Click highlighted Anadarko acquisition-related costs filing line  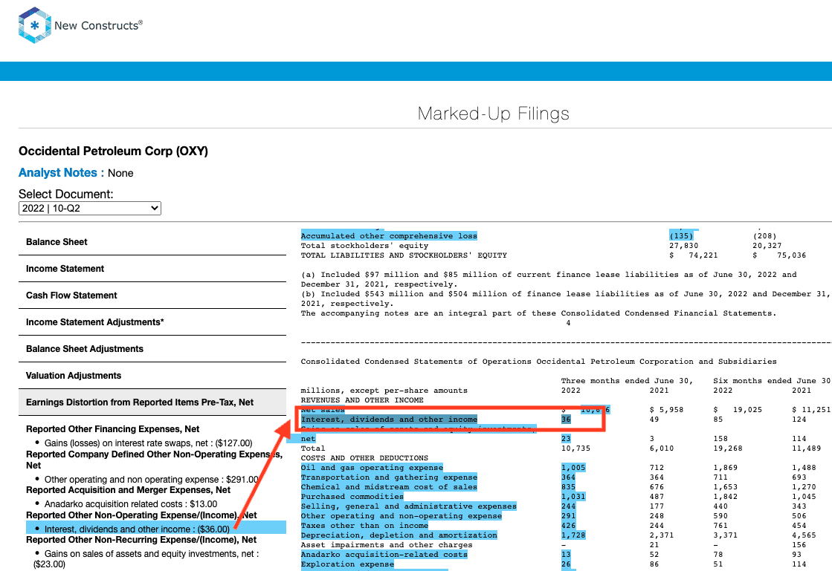[384, 555]
